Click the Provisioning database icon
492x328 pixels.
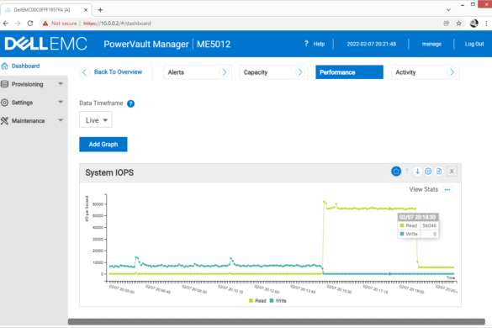(4, 84)
